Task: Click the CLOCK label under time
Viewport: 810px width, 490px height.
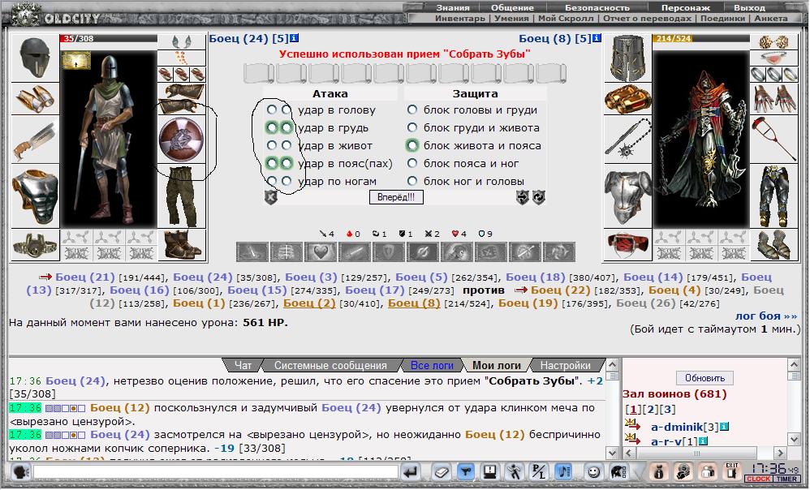Action: coord(758,479)
